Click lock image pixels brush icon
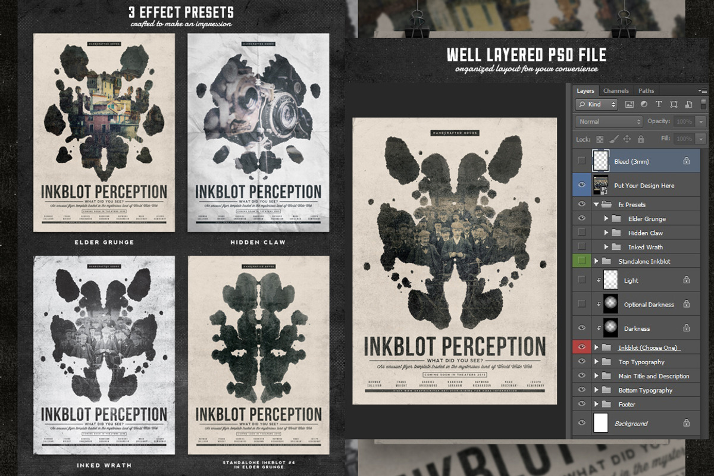 [x=613, y=139]
